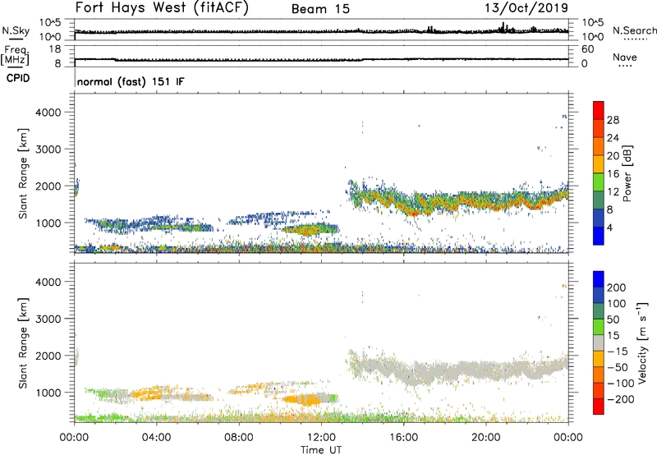This screenshot has height=455, width=657.
Task: Click the '4000' tick in power panel
Action: (48, 113)
